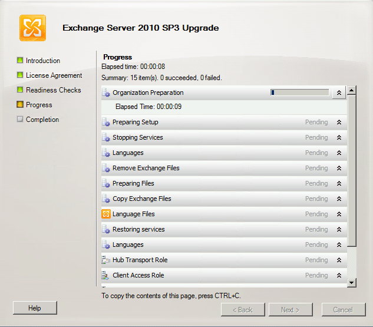Click the scroll down arrow of task list
373x327 pixels.
(352, 283)
